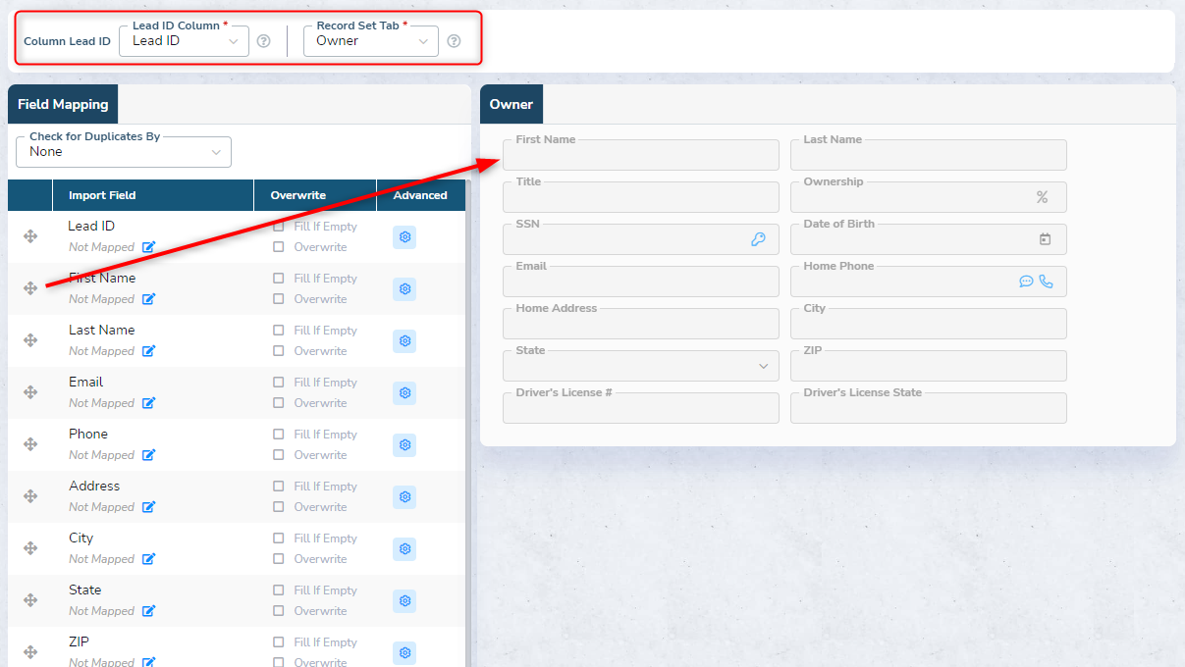The width and height of the screenshot is (1185, 667).
Task: Edit mapping icon for Last Name field
Action: 149,351
